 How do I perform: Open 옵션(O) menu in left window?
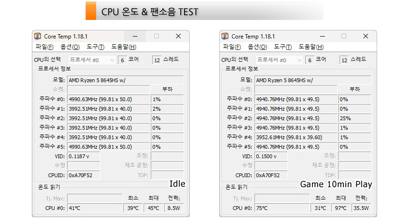[x=70, y=47]
